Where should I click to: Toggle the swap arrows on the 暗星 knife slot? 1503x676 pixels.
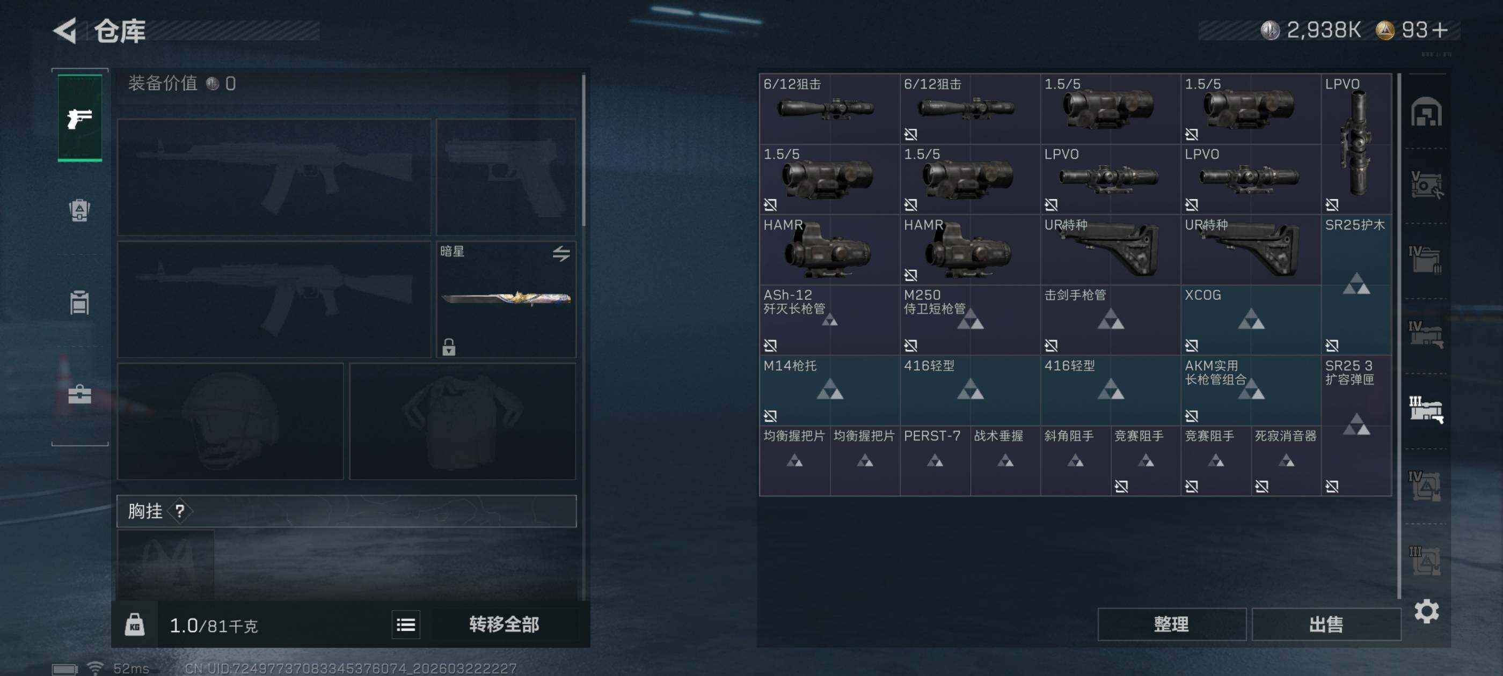tap(561, 253)
